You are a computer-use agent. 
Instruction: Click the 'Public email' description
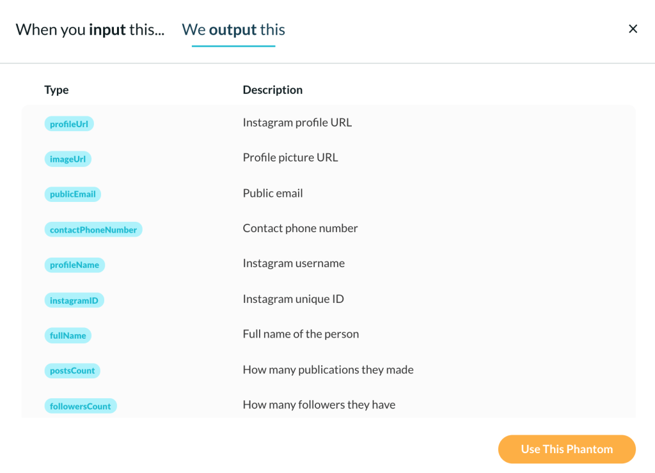point(272,193)
